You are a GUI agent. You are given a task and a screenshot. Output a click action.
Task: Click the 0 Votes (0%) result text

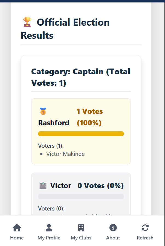coord(100,186)
